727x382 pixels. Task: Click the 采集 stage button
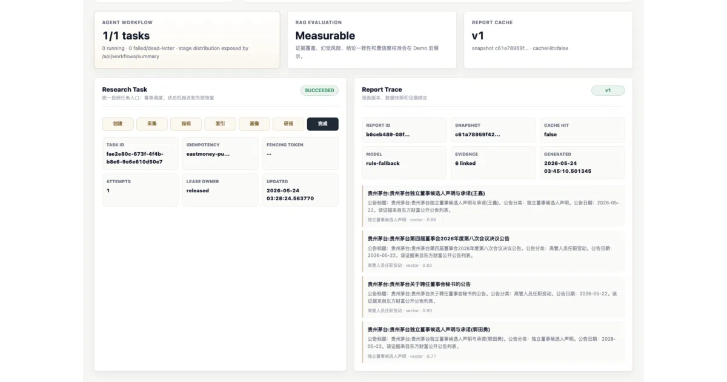pyautogui.click(x=152, y=124)
